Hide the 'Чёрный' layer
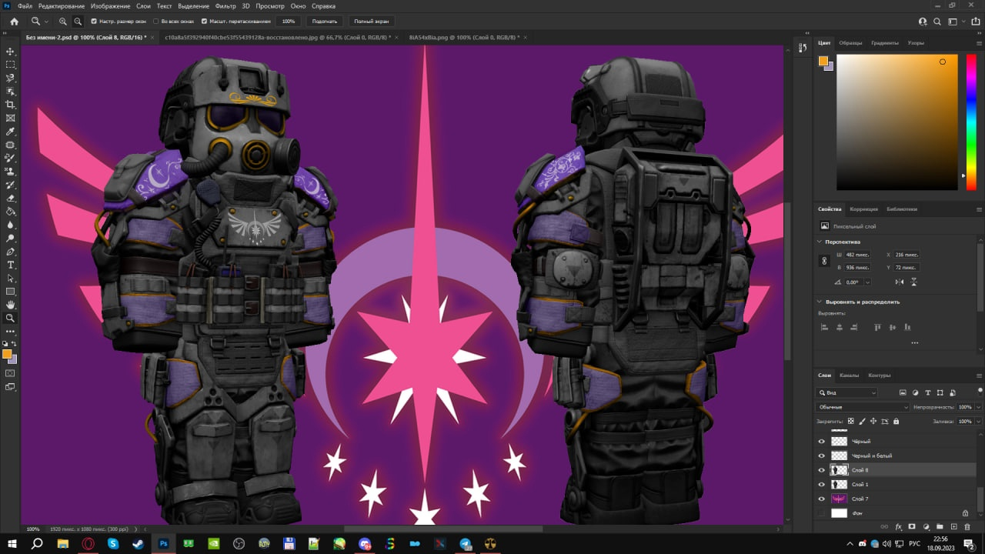This screenshot has height=554, width=985. click(x=822, y=442)
